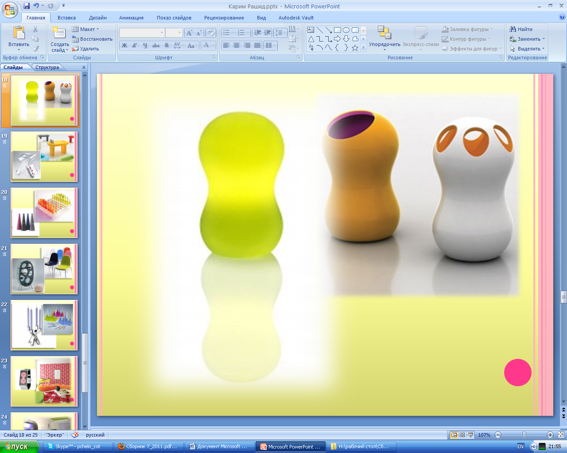The image size is (567, 453).
Task: Switch to Slide Sorter view
Action: (x=462, y=435)
